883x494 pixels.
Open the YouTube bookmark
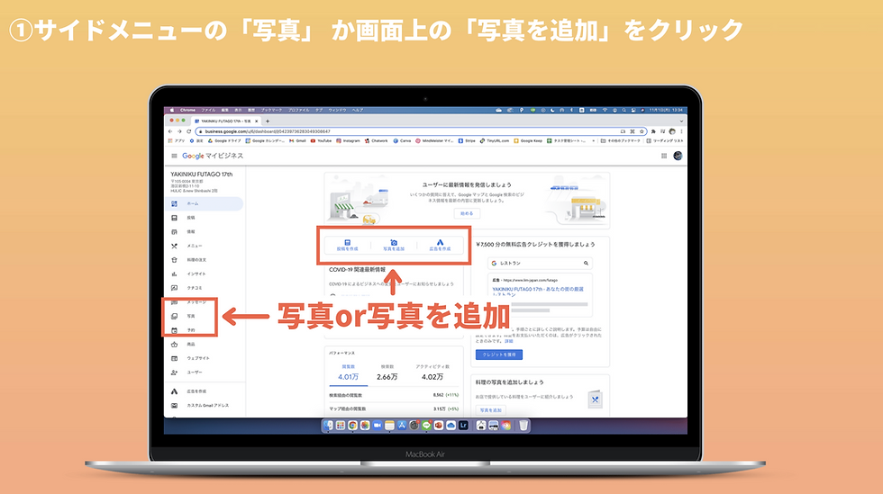[x=322, y=140]
